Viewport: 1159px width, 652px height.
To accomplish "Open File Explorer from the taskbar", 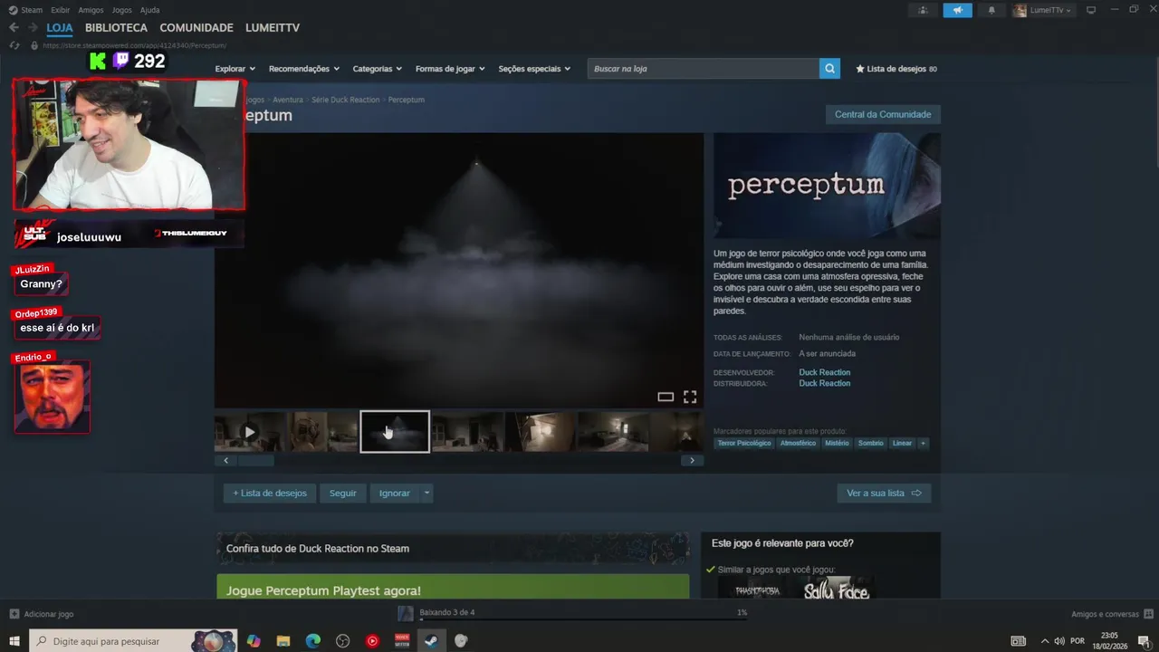I will [283, 641].
